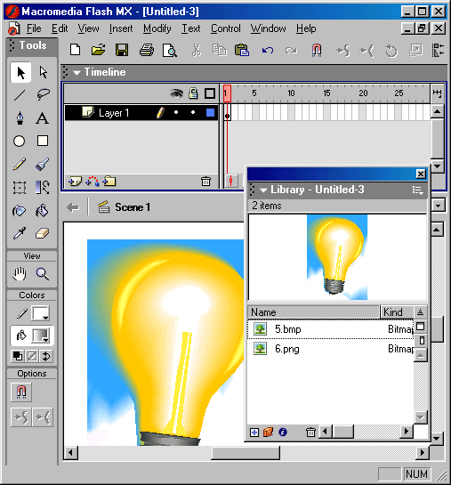This screenshot has height=485, width=451.
Task: Pick the Paint Bucket tool
Action: 43,211
